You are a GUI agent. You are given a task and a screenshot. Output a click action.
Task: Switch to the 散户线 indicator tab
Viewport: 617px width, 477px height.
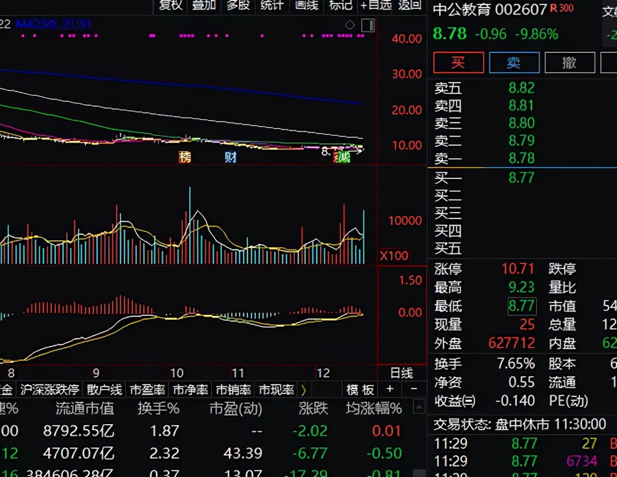pos(103,389)
